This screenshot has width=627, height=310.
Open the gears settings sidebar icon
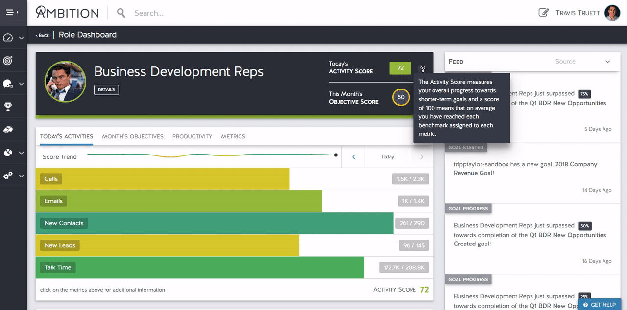pos(8,176)
